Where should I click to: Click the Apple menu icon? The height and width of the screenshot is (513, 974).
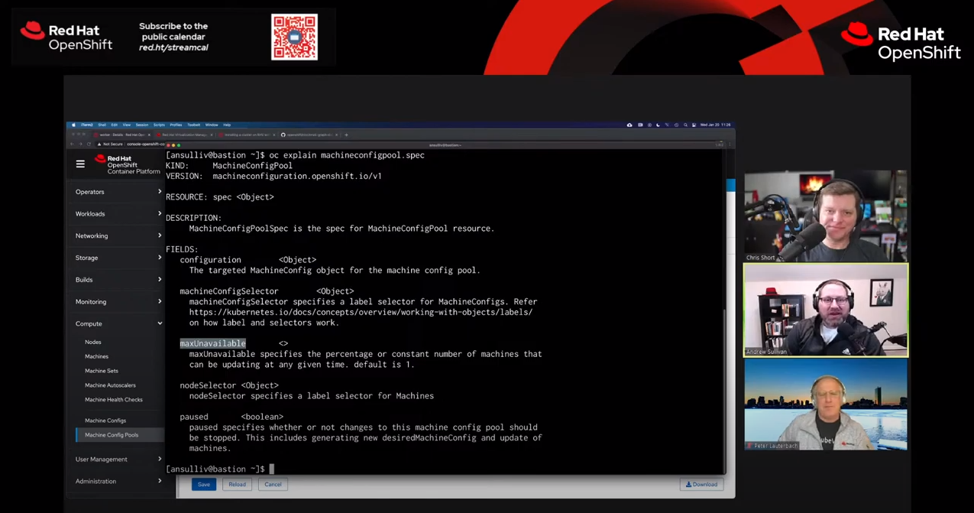73,125
